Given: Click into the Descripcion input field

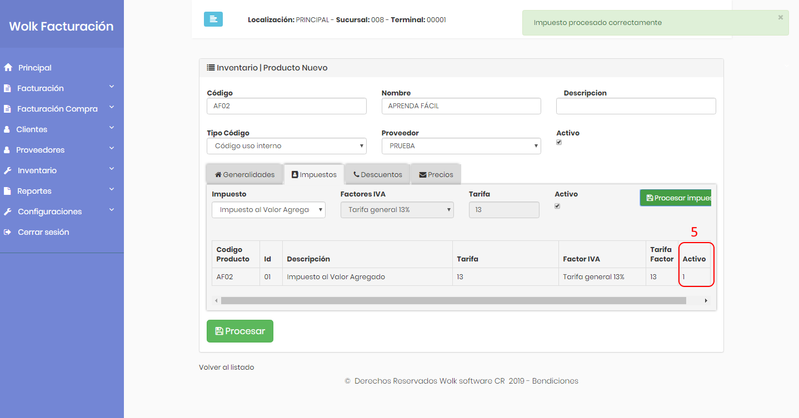Looking at the screenshot, I should [x=636, y=106].
